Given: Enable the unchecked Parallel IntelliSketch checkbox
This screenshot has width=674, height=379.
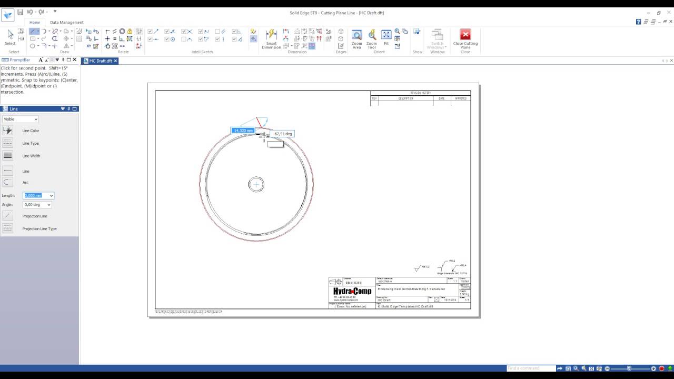Looking at the screenshot, I should pos(217,32).
